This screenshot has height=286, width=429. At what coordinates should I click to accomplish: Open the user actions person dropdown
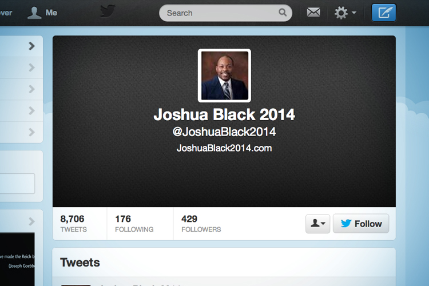[x=317, y=224]
